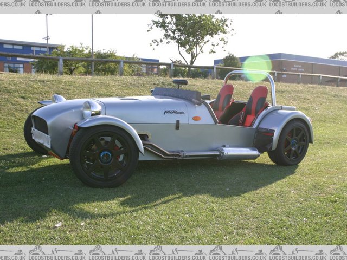347x260 pixels.
Task: Click the front grille of the car
Action: [40, 125]
